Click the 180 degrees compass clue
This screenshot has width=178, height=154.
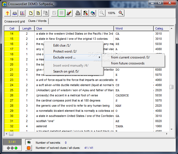click(68, 100)
